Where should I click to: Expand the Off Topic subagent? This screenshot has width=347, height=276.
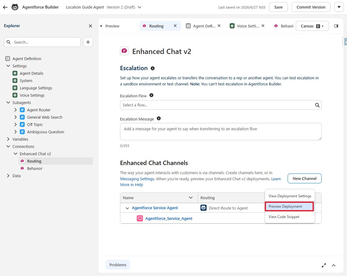(16, 124)
